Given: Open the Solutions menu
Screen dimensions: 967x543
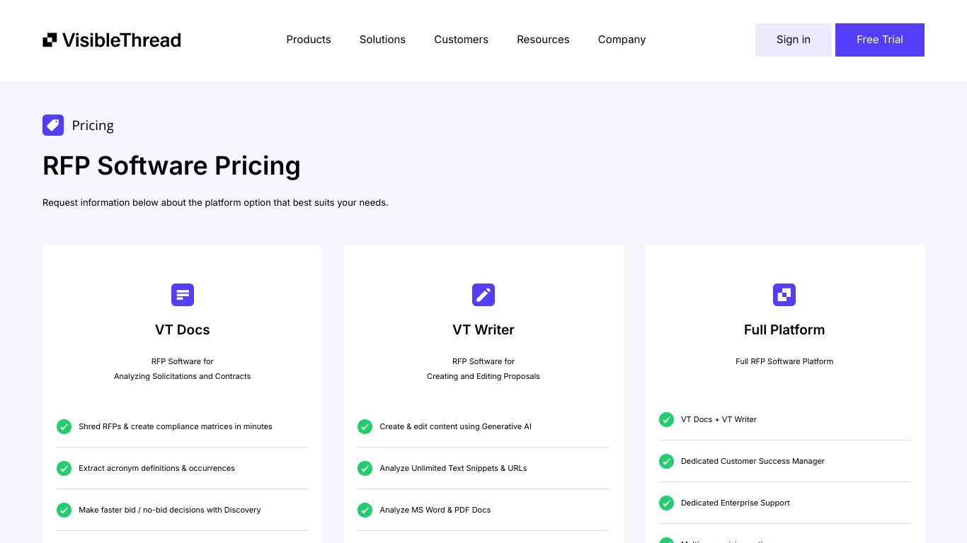Looking at the screenshot, I should point(382,40).
